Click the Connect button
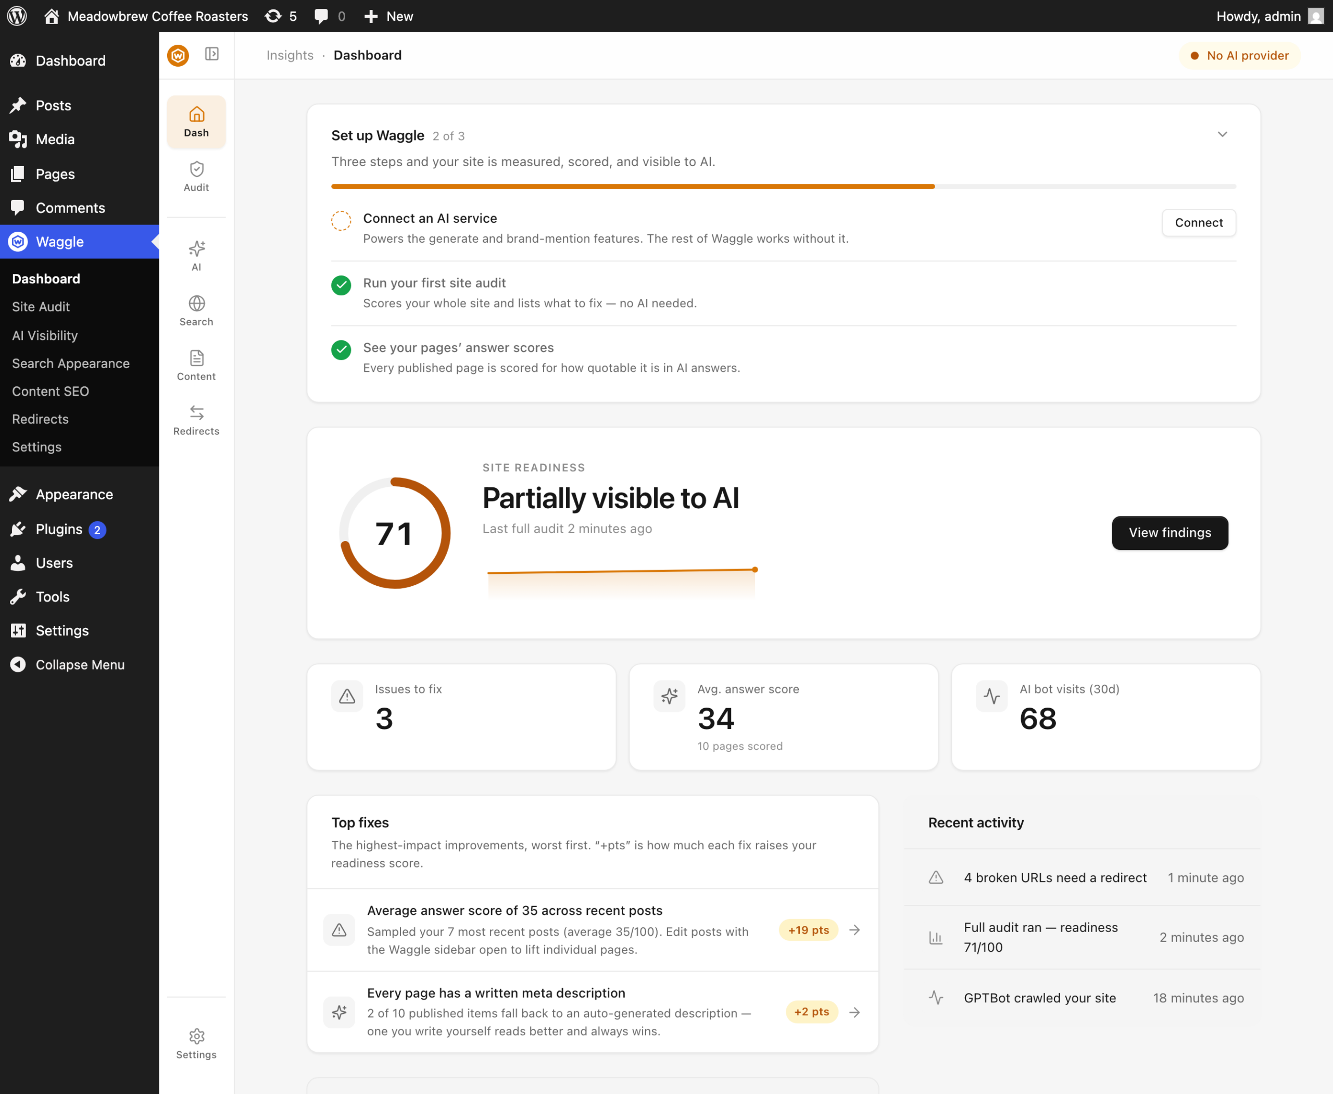The height and width of the screenshot is (1094, 1333). pyautogui.click(x=1198, y=222)
